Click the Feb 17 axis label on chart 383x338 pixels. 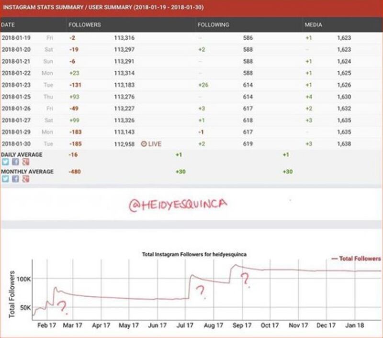[x=46, y=325]
